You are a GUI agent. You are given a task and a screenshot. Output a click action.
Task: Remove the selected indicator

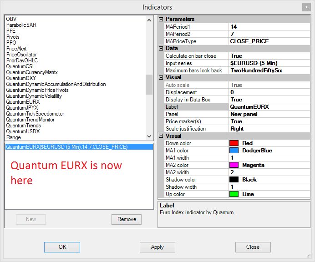point(127,219)
